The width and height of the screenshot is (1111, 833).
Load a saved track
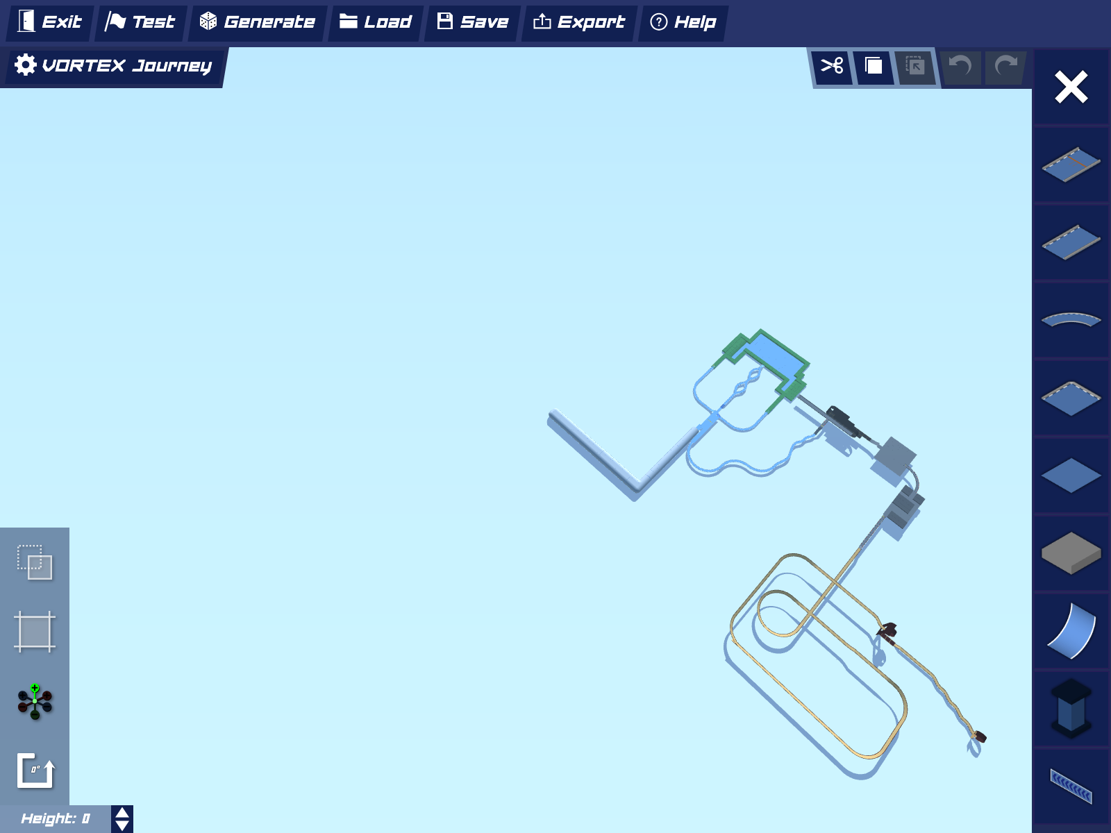[376, 22]
